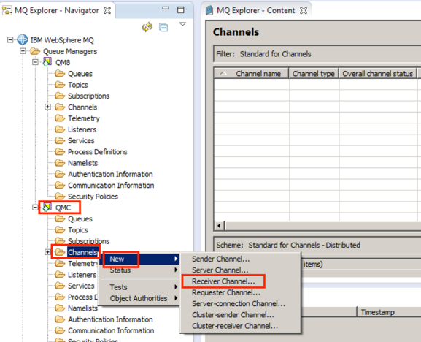
Task: Select the QM8 tree item label
Action: coord(63,62)
